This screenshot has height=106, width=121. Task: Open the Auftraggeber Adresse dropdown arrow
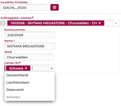116,23
